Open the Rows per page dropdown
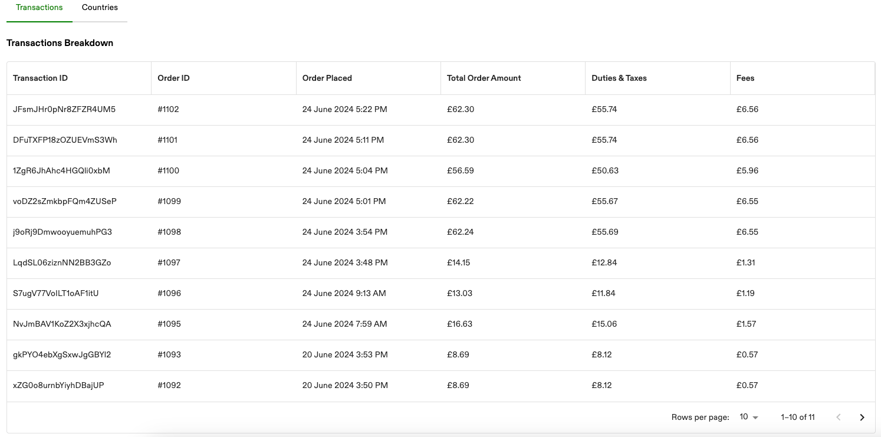881x437 pixels. [x=749, y=417]
